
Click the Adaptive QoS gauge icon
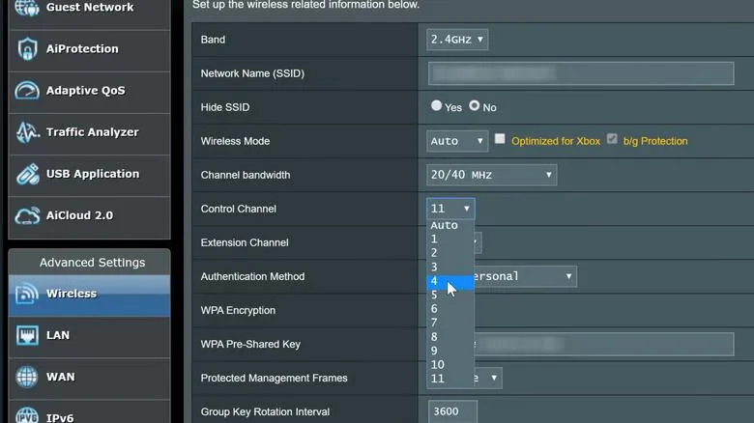pos(27,91)
